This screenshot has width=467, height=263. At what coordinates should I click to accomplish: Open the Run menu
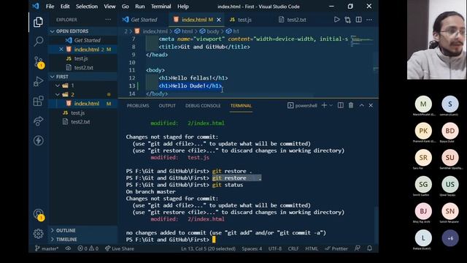point(139,7)
